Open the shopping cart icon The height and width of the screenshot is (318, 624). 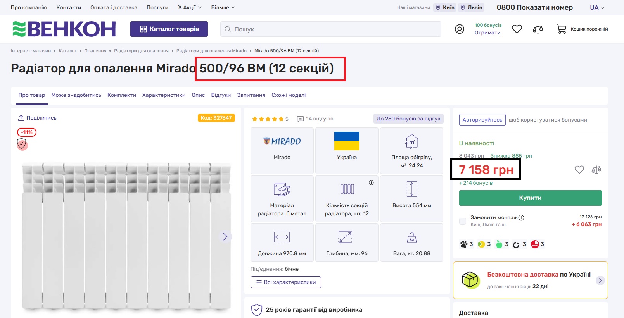tap(562, 29)
